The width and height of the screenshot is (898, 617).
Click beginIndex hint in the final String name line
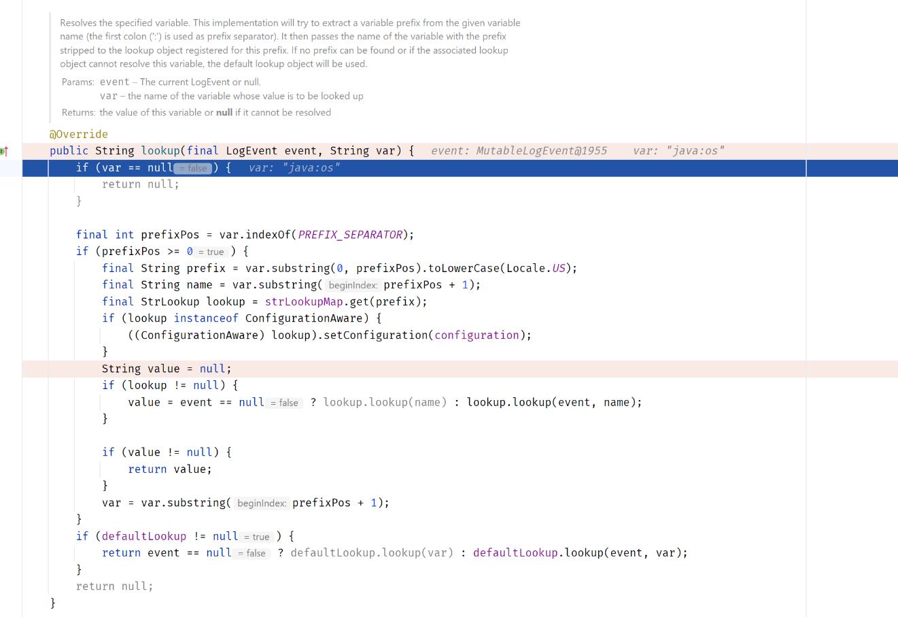pyautogui.click(x=353, y=285)
